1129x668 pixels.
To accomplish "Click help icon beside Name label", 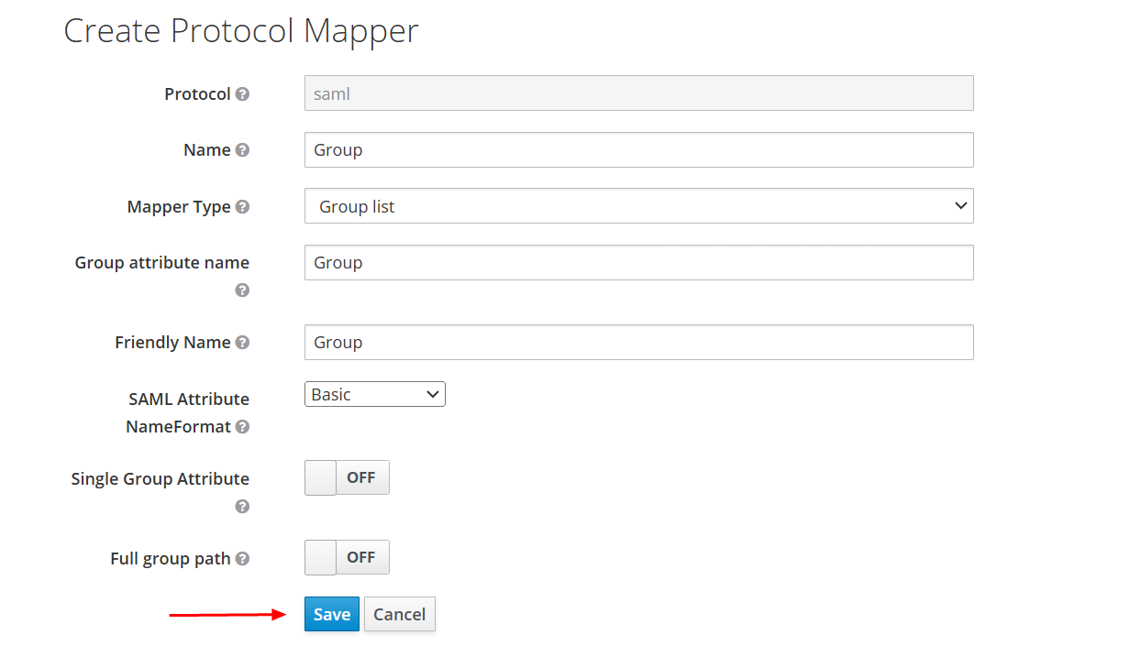I will [x=242, y=150].
